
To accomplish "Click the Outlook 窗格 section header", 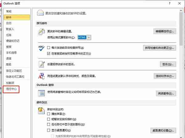I will coord(45,85).
